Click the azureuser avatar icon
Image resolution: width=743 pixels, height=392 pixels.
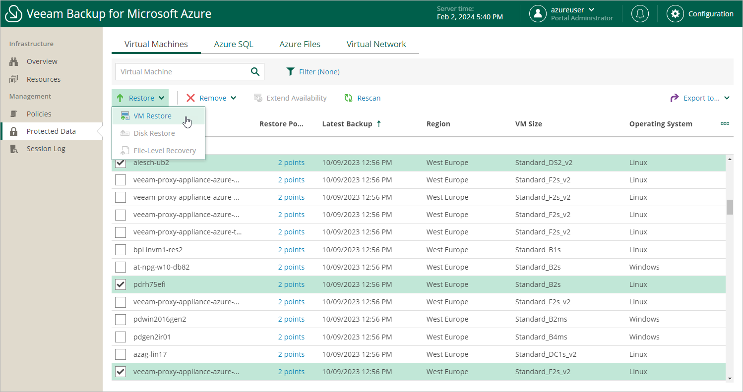538,14
